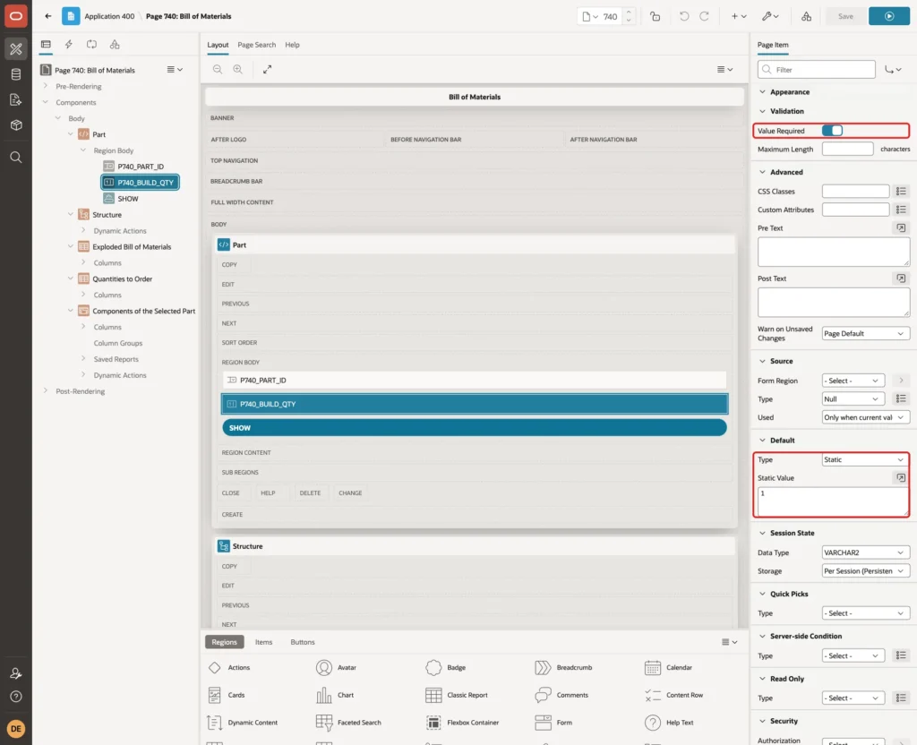917x745 pixels.
Task: Open Shared Components icon in toolbar
Action: [x=807, y=16]
